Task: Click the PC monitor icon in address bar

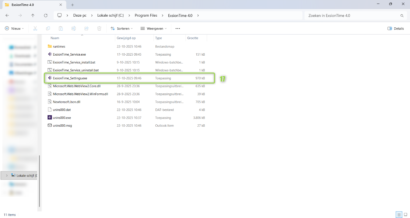Action: (x=59, y=15)
